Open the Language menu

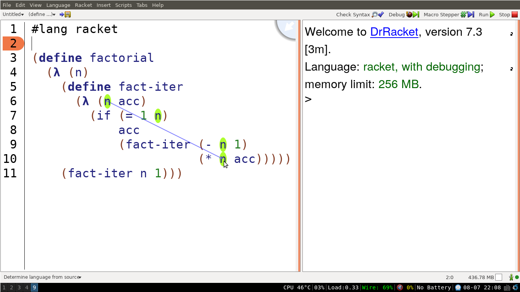click(x=58, y=5)
